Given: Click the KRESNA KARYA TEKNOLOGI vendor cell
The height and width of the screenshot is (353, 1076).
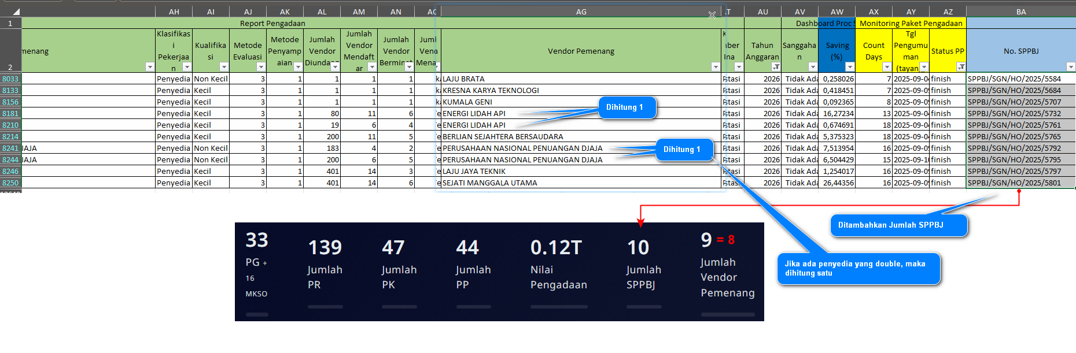Looking at the screenshot, I should point(580,91).
